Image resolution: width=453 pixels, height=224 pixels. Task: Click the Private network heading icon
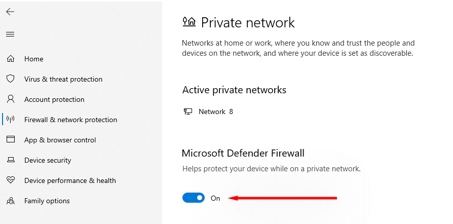click(x=188, y=22)
